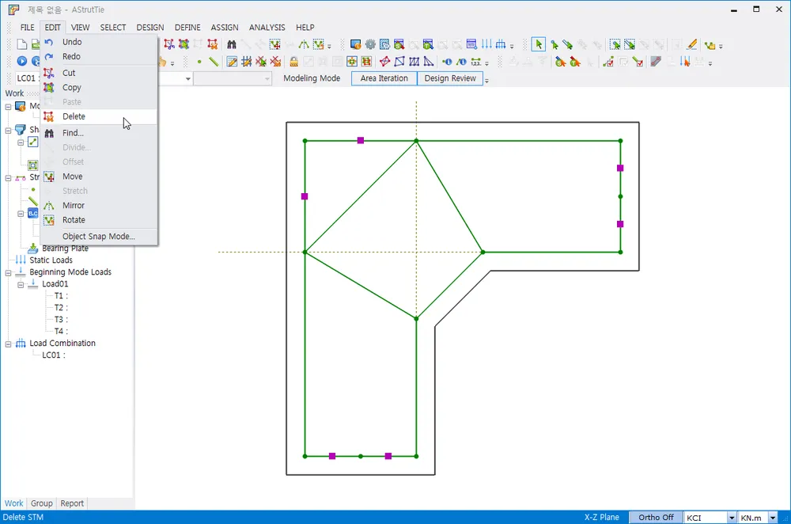The image size is (791, 524).
Task: Open the selection toolbar overflow arrow
Action: pyautogui.click(x=721, y=46)
